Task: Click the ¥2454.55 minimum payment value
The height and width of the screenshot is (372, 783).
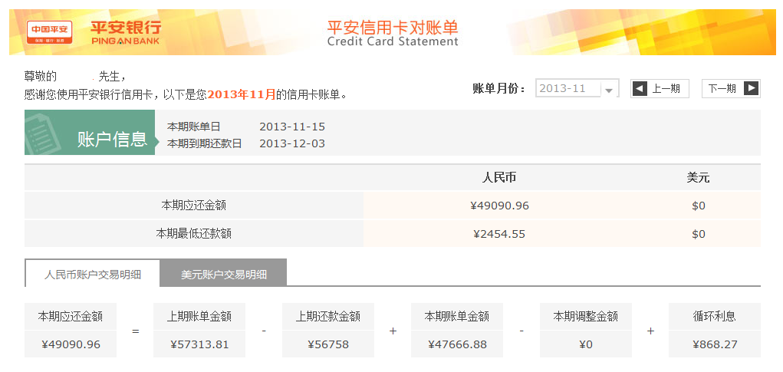Action: click(499, 234)
